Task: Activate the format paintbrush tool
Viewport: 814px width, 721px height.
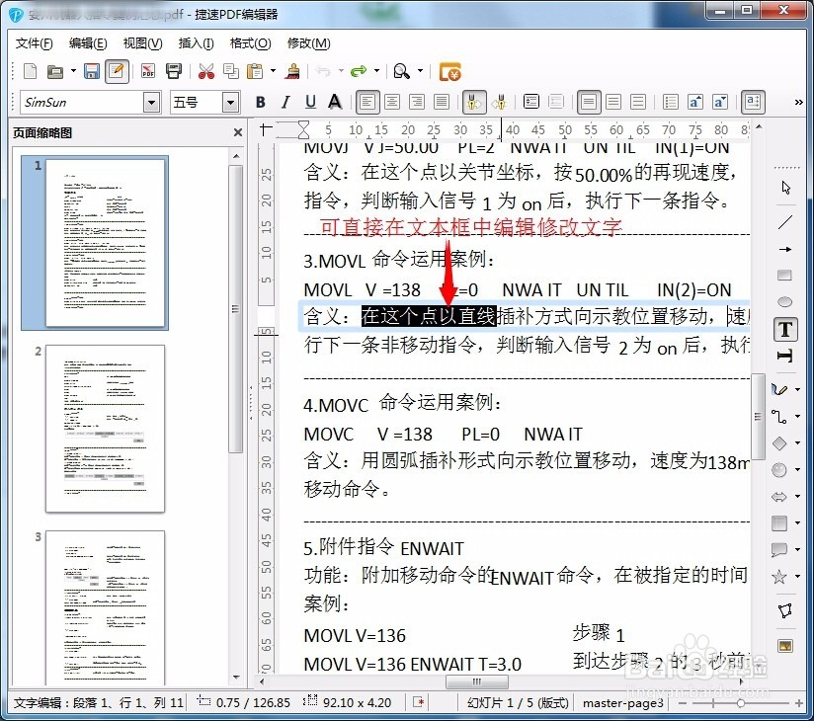Action: pos(293,71)
